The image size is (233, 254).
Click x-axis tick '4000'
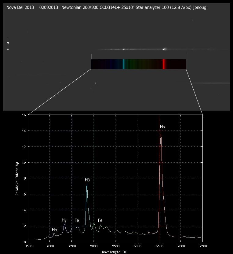pos(50,246)
